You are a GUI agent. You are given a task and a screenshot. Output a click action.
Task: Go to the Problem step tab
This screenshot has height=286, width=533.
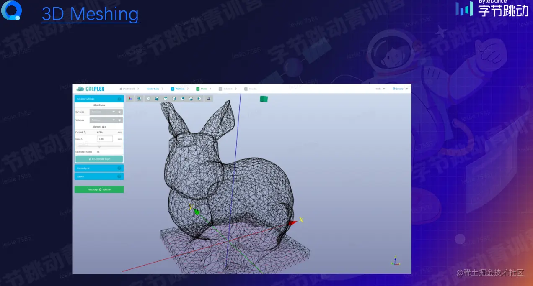coord(178,89)
